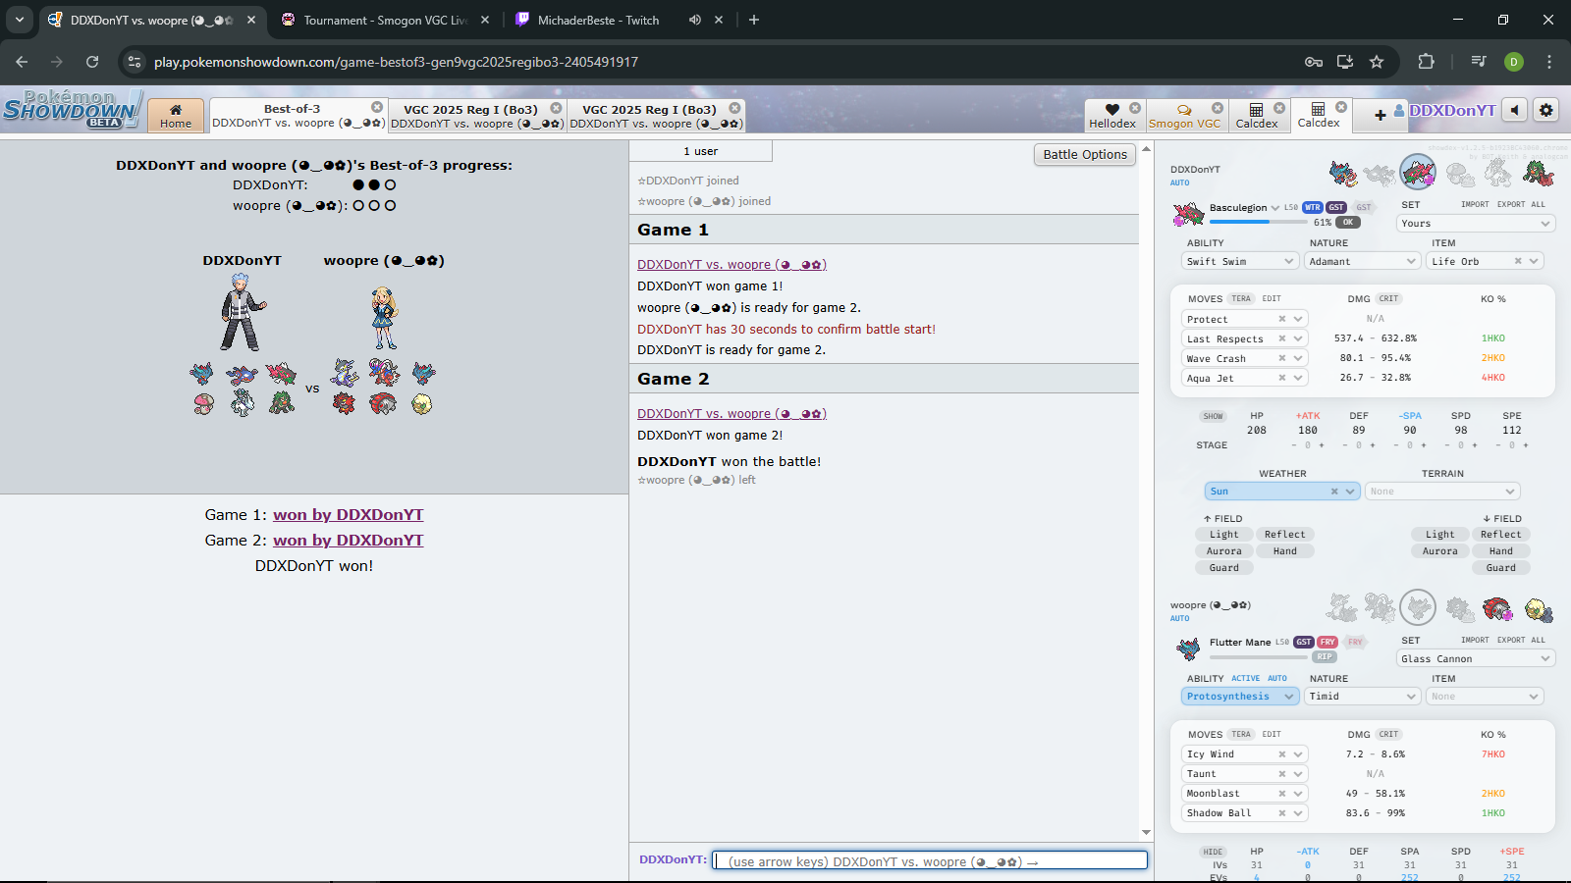This screenshot has height=883, width=1571.
Task: Open the Terrain None dropdown
Action: [x=1442, y=492]
